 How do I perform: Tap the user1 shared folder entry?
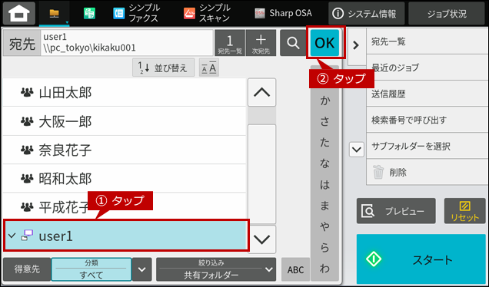coord(126,236)
